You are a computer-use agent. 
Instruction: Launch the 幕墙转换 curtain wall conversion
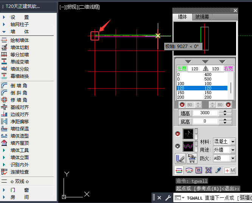pos(15,76)
